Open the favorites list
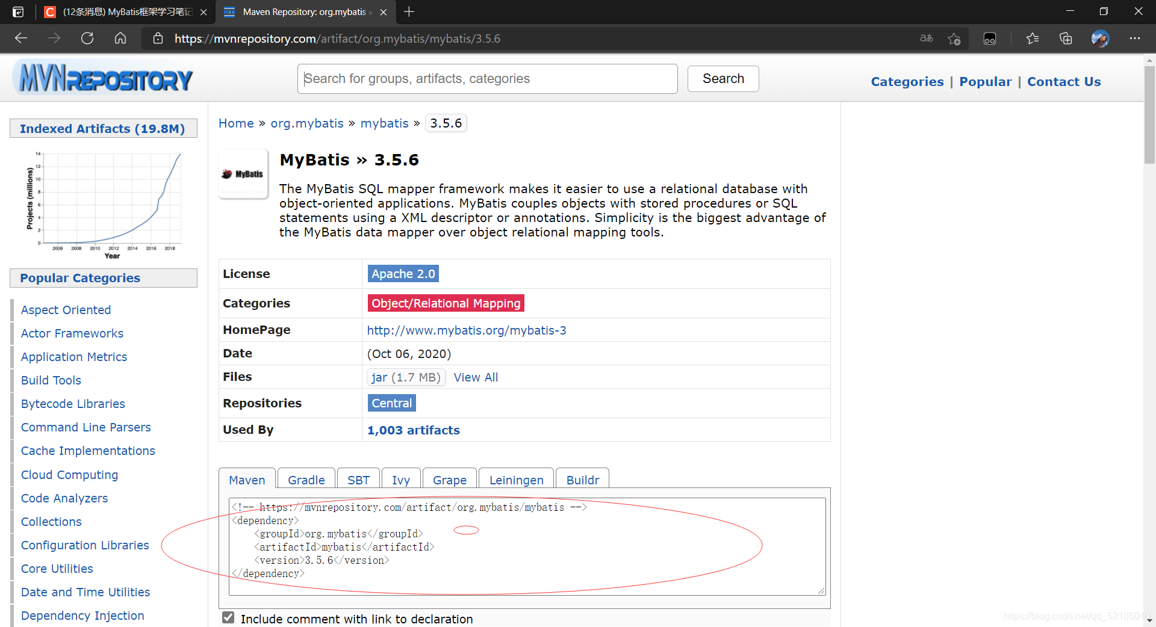 pyautogui.click(x=1033, y=39)
